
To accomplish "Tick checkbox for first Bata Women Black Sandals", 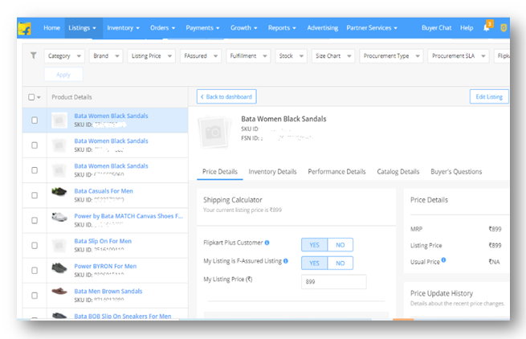I will [x=35, y=120].
